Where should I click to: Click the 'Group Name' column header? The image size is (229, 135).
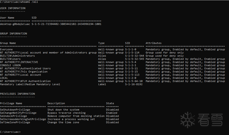tap(8, 43)
